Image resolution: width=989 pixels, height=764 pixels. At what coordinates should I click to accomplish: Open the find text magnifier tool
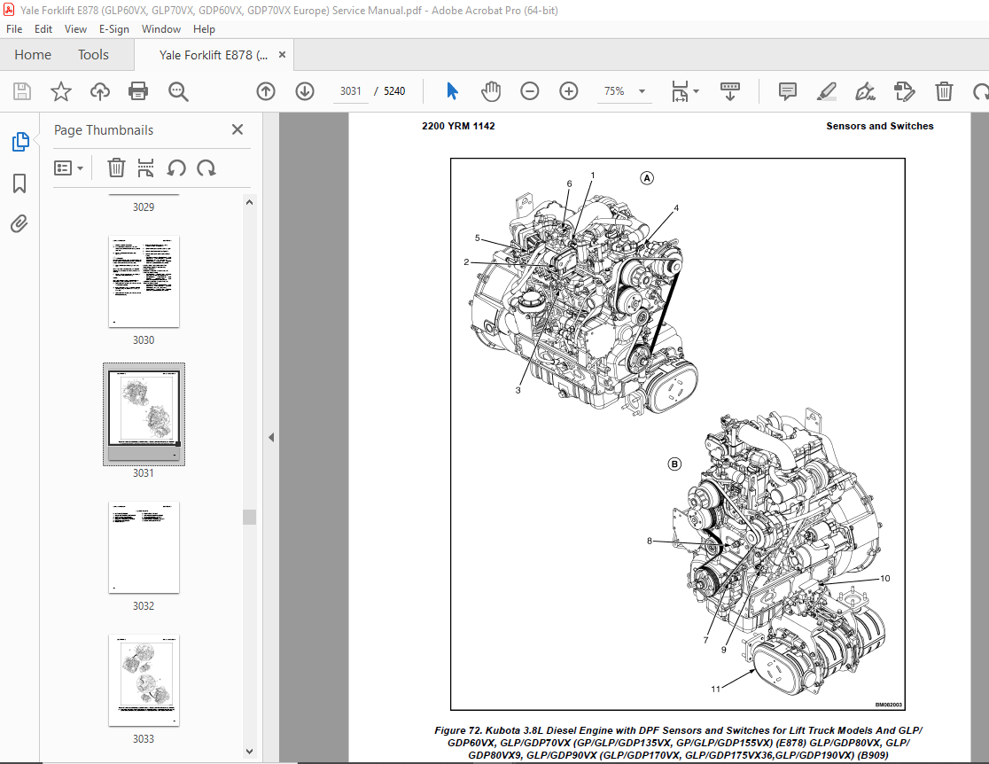click(178, 91)
